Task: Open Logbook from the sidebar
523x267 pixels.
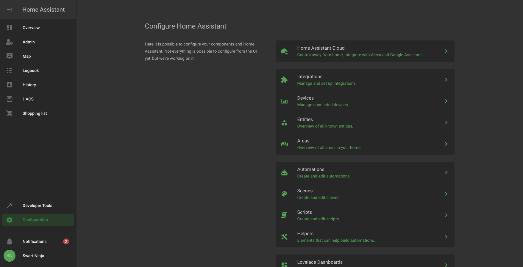Action: [x=31, y=70]
